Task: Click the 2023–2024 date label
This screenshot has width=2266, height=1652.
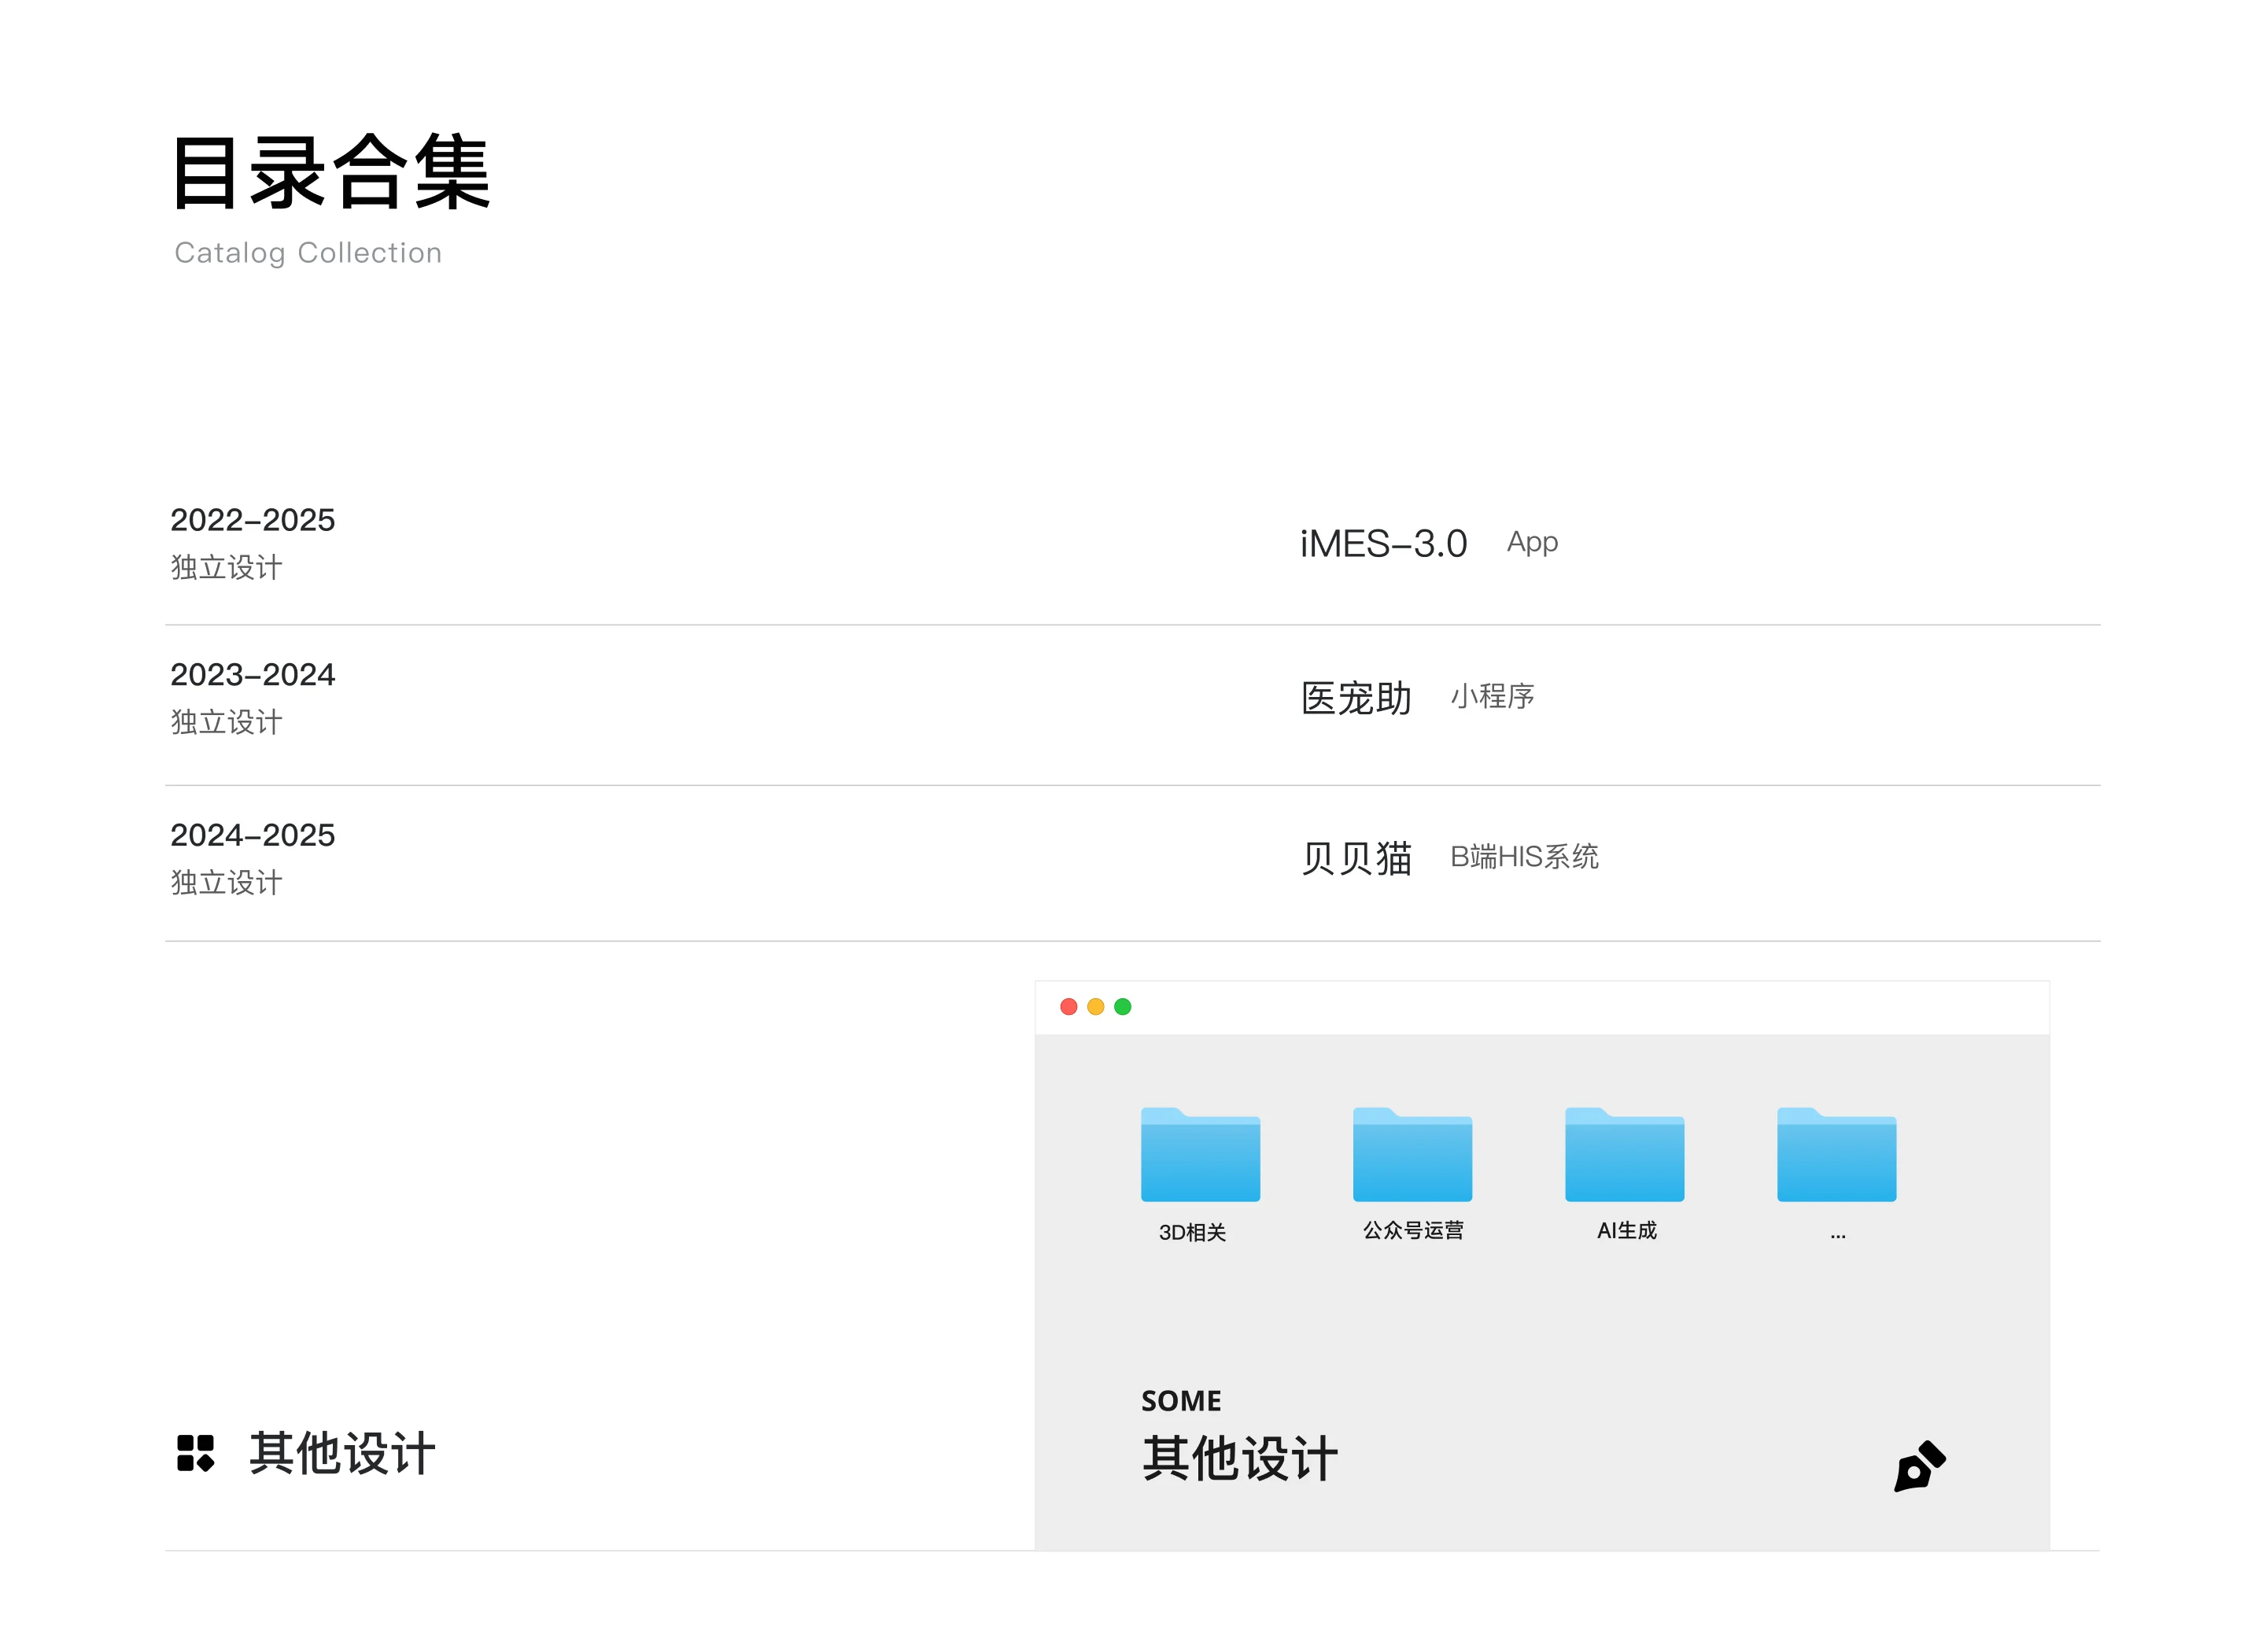Action: 252,675
